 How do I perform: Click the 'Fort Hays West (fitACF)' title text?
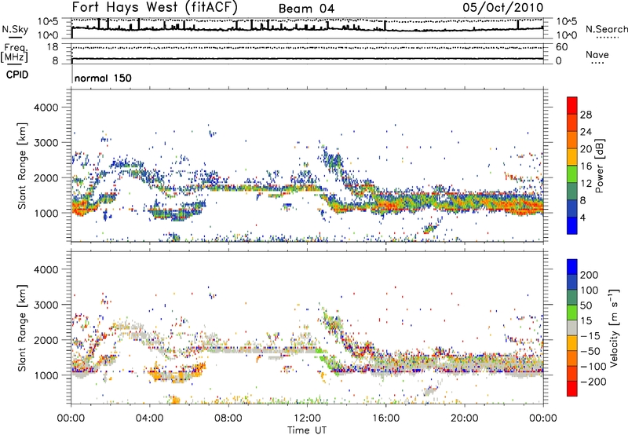coord(155,8)
